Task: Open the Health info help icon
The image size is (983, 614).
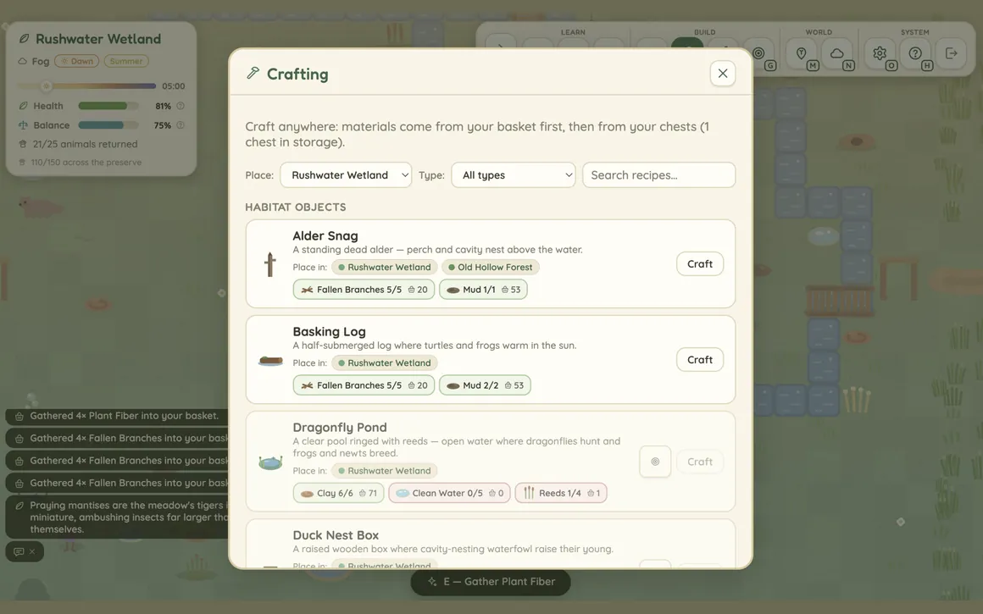Action: point(180,106)
